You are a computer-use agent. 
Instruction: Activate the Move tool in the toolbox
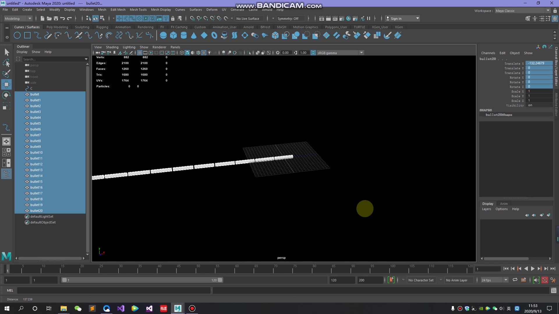click(6, 84)
